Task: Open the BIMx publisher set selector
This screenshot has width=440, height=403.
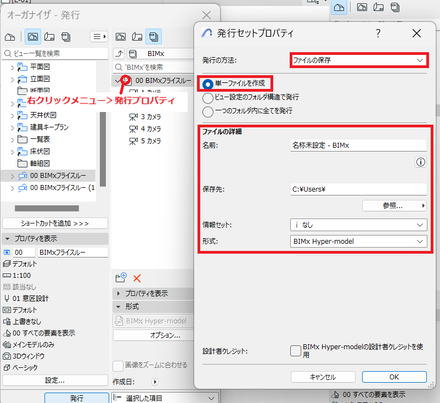Action: [x=161, y=54]
